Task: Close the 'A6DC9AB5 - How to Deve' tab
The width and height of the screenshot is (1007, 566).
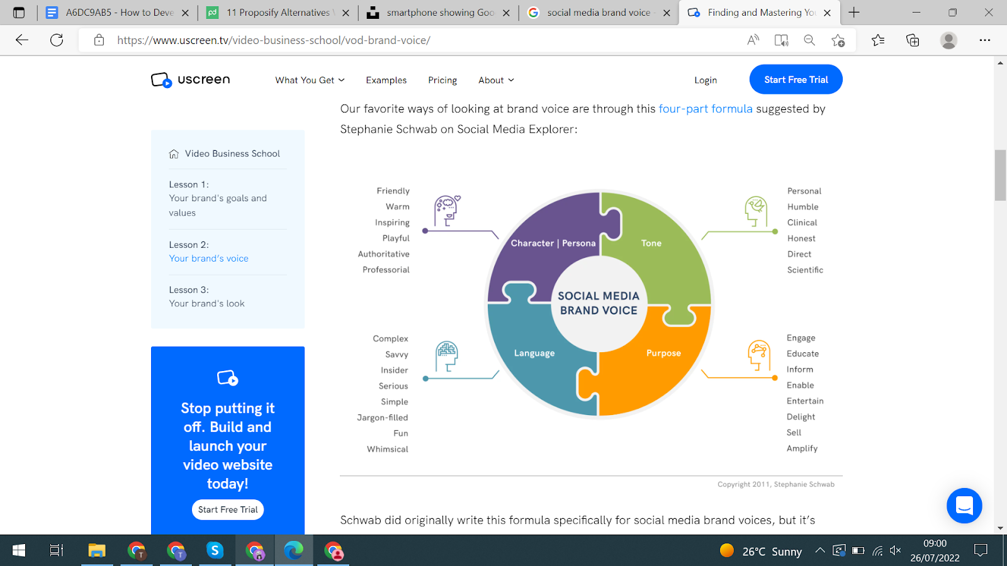Action: click(x=185, y=13)
